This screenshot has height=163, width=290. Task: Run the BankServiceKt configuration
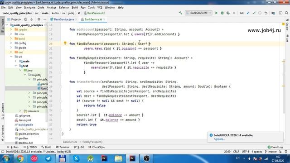point(216,13)
